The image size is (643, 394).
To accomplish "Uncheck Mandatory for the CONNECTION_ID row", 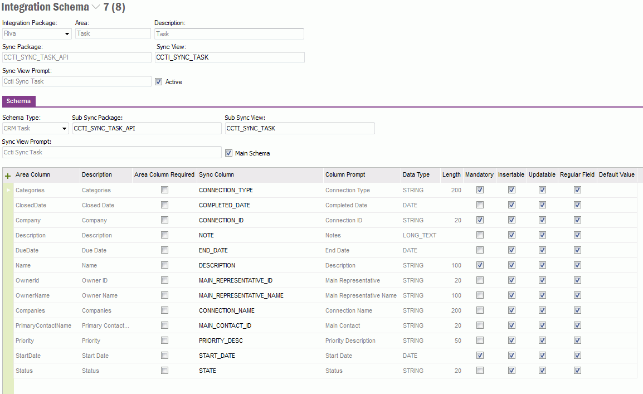I will [480, 220].
